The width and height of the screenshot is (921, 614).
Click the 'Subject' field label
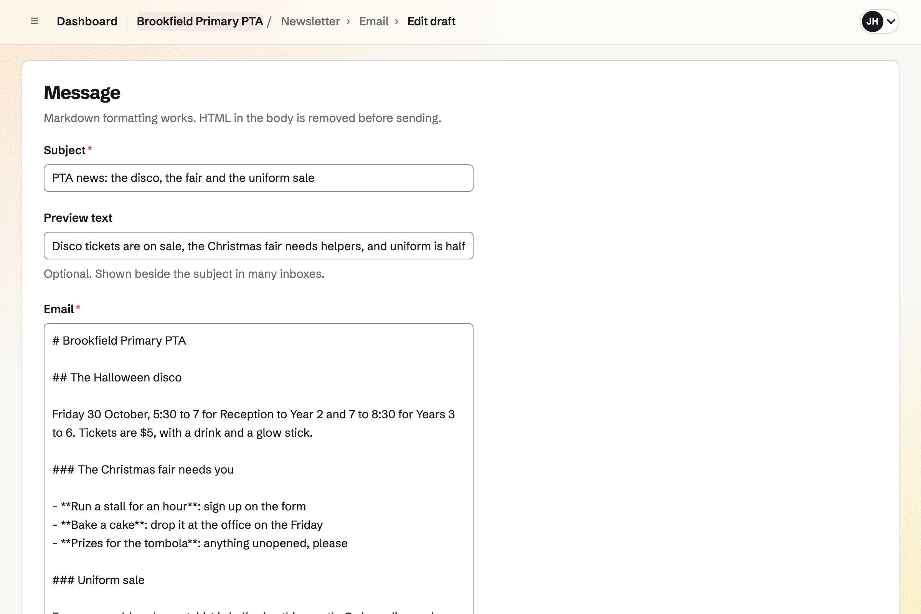click(64, 150)
